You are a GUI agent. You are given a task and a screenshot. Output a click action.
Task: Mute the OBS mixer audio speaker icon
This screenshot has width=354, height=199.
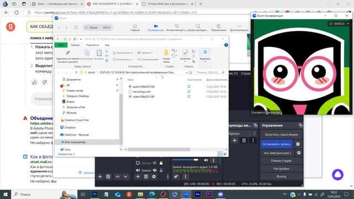tap(206, 160)
